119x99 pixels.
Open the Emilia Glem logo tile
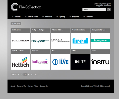pyautogui.click(x=20, y=41)
